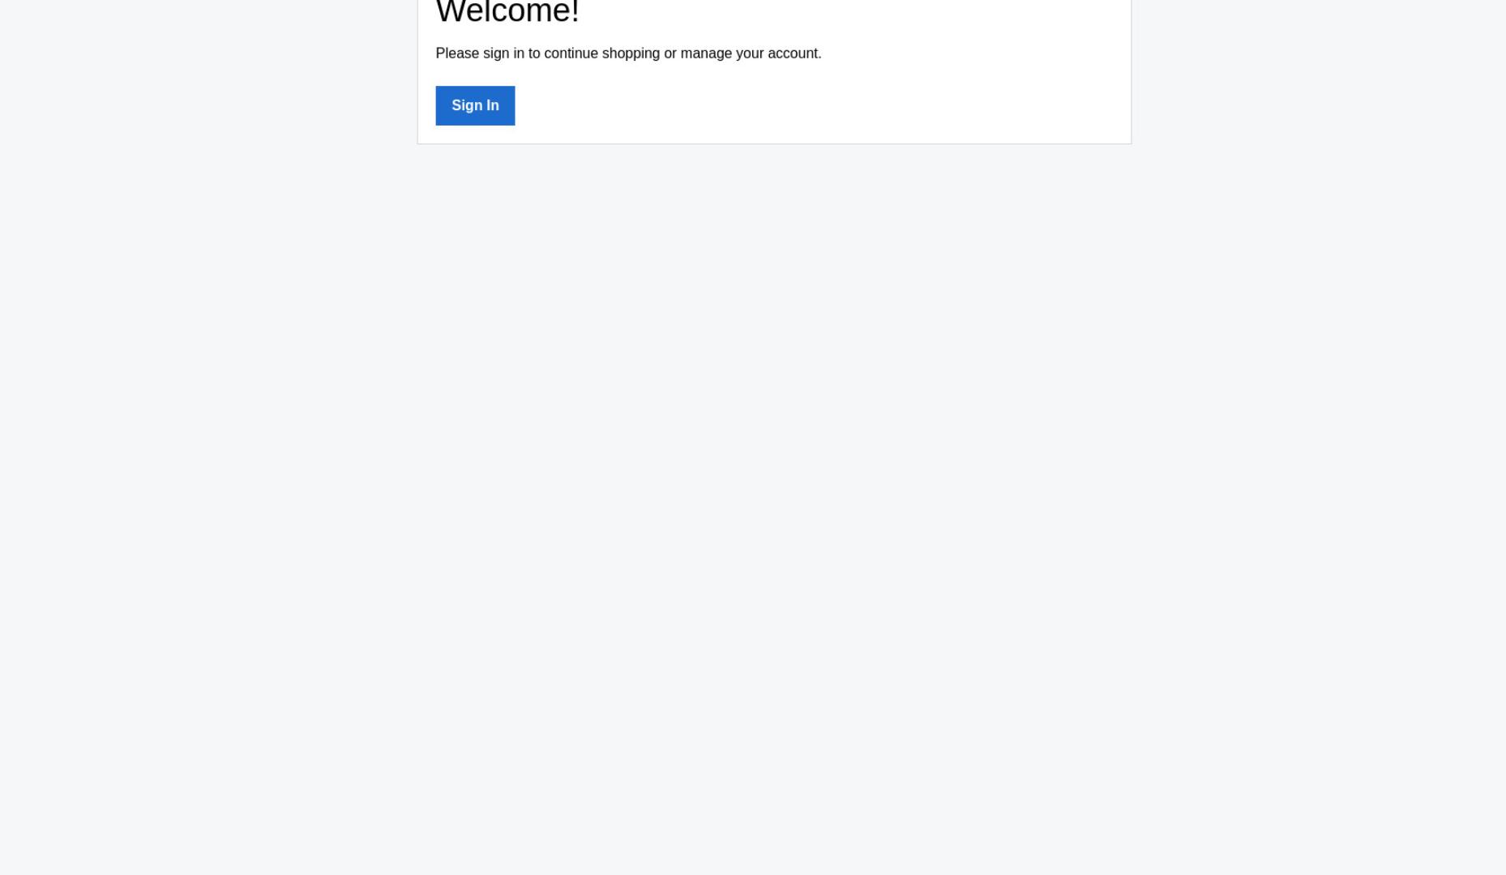Click the gray margin right of the card
Viewport: 1506px width, 875px height.
click(1319, 73)
